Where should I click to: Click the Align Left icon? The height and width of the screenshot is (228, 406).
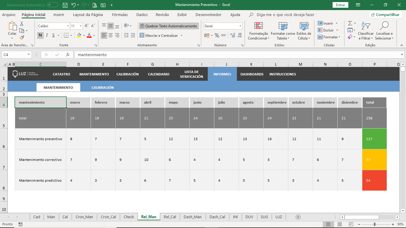tap(104, 35)
